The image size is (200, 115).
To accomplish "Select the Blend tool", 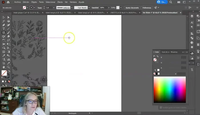I will 8,56.
